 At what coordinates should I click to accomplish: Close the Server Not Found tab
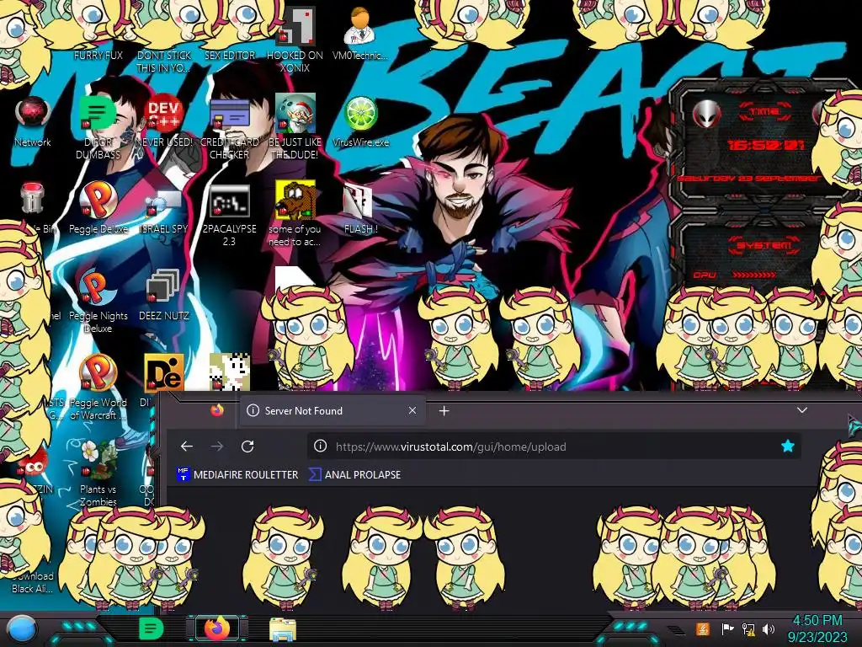click(x=412, y=410)
